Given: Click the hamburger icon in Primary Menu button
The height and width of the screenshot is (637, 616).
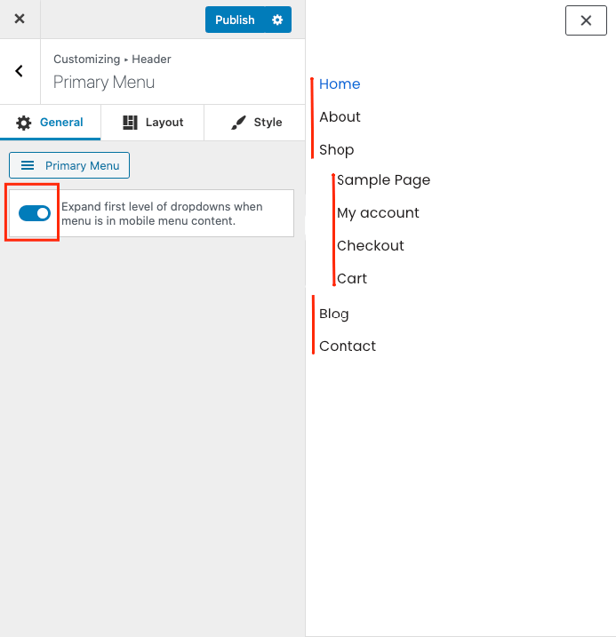Looking at the screenshot, I should point(28,165).
